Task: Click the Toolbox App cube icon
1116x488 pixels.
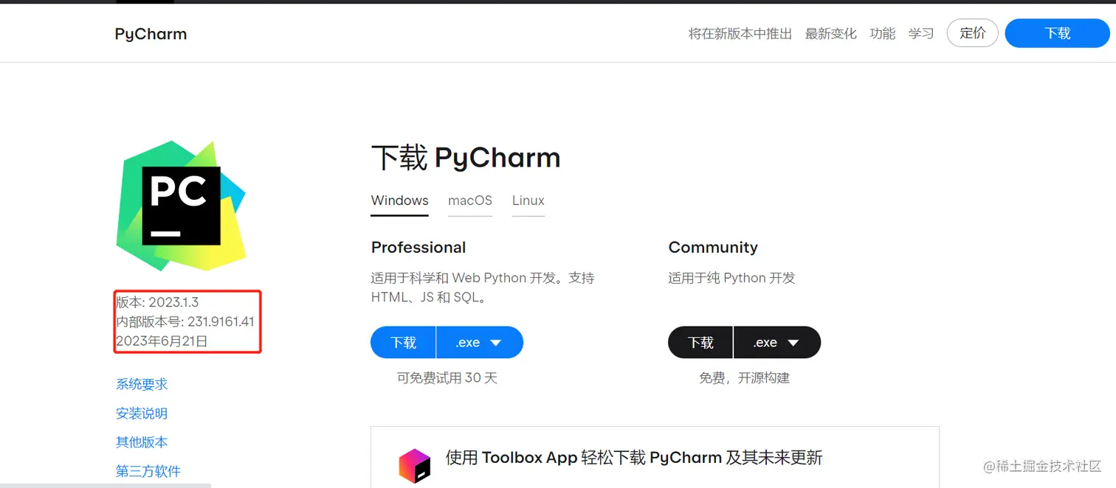Action: click(414, 466)
